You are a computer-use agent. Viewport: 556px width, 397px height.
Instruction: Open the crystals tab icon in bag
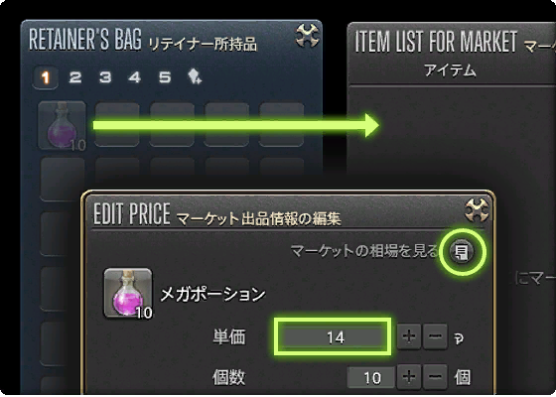(x=195, y=76)
